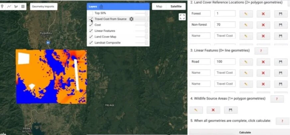Toggle Linear Features layer visibility

(91, 31)
